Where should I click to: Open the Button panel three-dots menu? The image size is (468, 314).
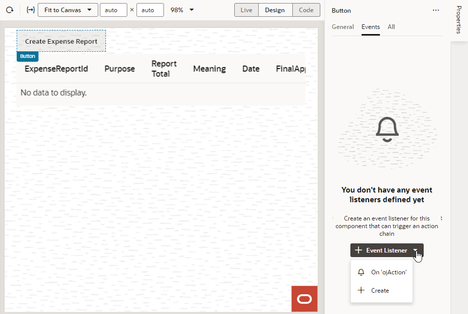436,11
